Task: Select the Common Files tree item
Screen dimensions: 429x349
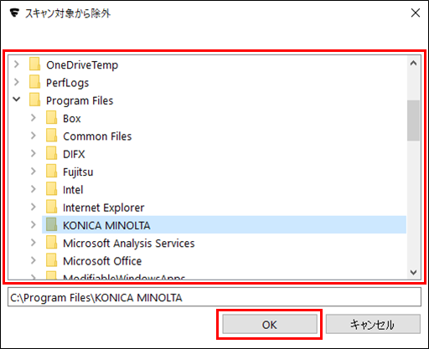Action: 97,136
